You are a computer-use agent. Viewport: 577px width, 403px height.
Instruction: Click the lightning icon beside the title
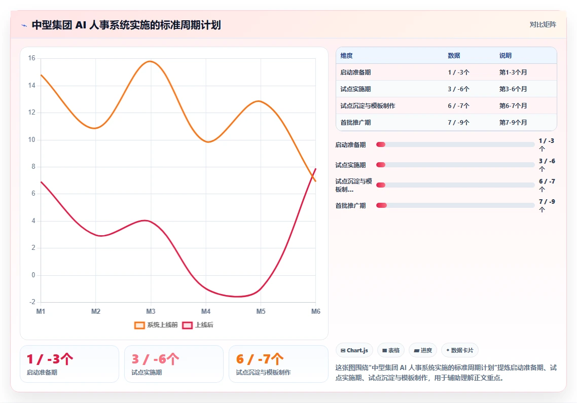pos(24,25)
